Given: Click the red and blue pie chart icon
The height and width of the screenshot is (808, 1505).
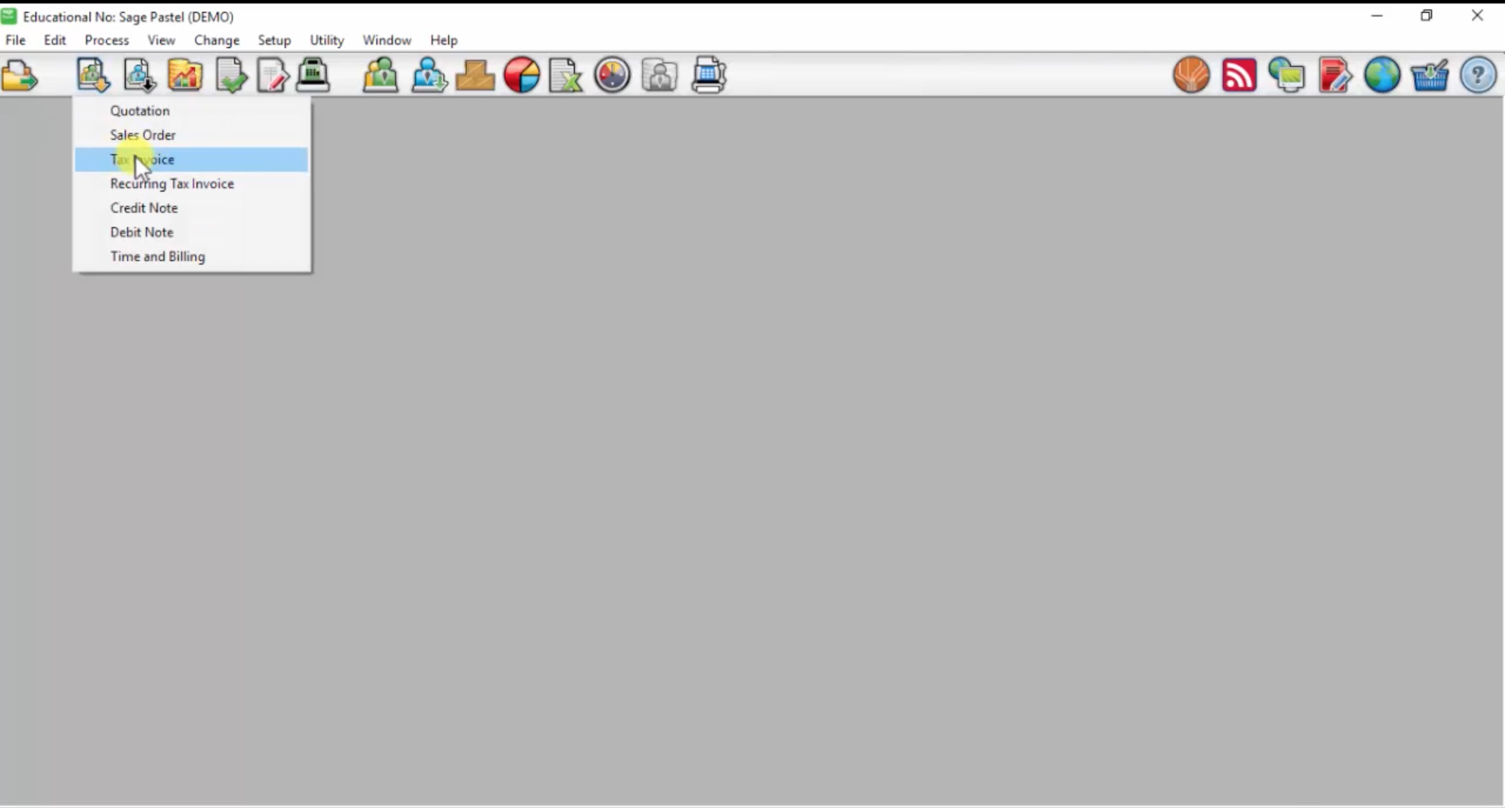Looking at the screenshot, I should [521, 75].
